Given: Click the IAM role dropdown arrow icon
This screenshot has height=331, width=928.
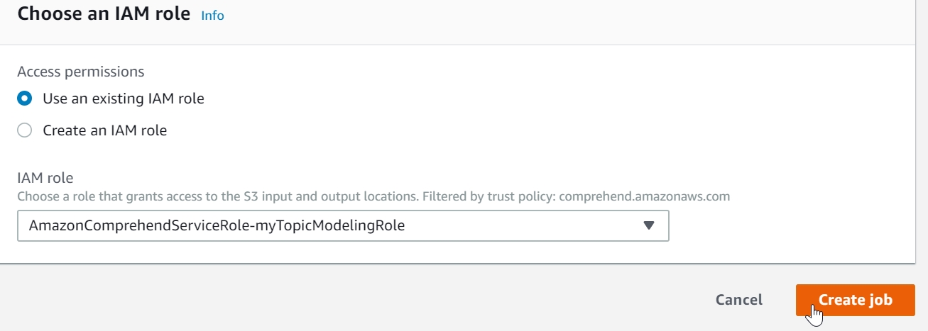Looking at the screenshot, I should pyautogui.click(x=648, y=226).
